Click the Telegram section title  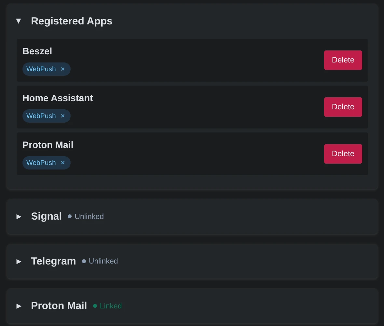click(x=53, y=261)
